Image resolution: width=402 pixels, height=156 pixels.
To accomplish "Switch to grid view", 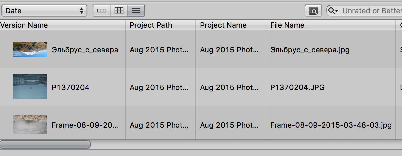I will click(119, 11).
